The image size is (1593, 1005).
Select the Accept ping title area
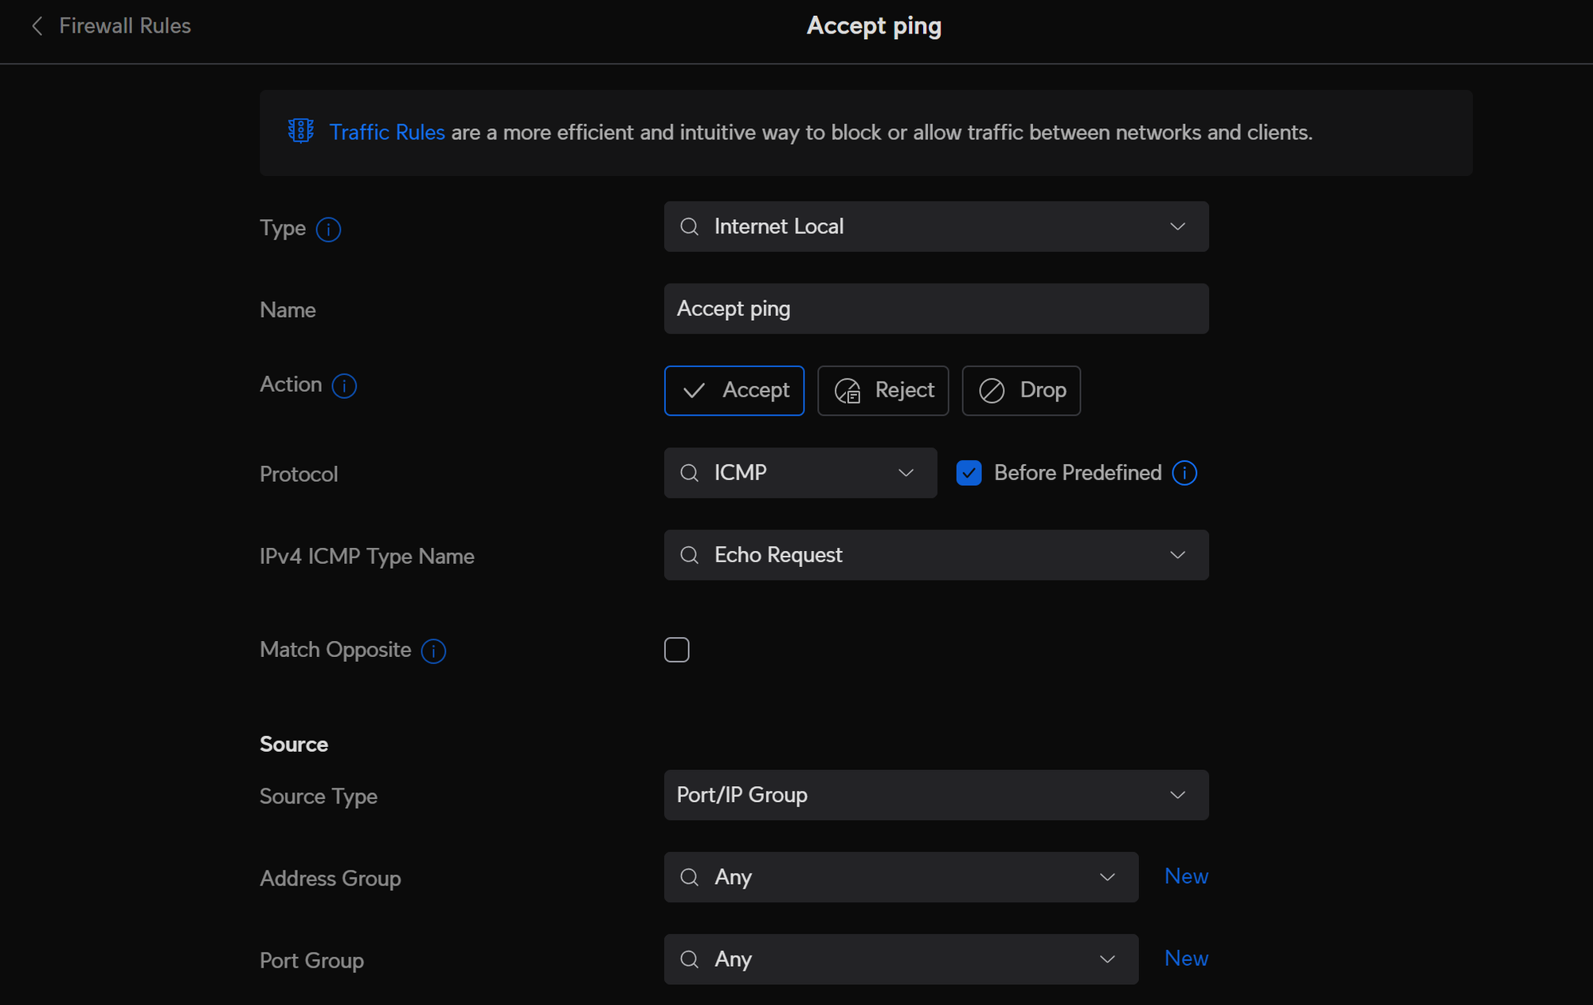[874, 25]
